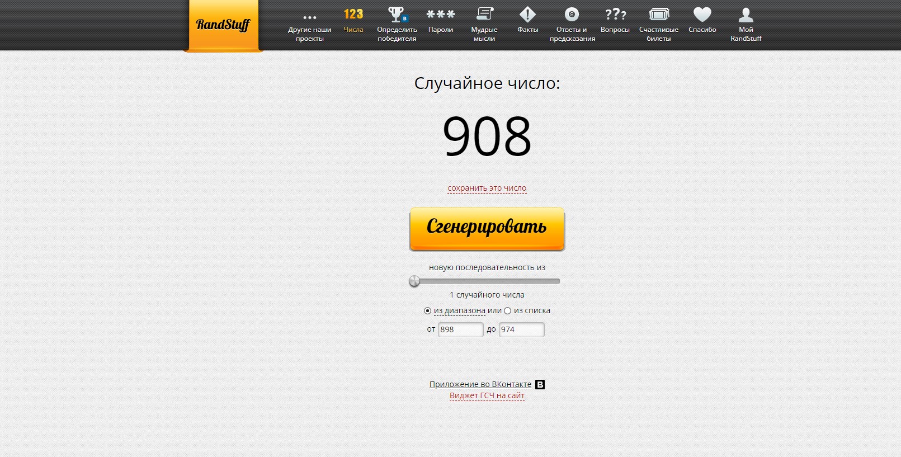
Task: Open the Факты menu label
Action: coord(528,30)
